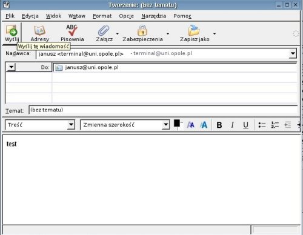Open the Plik menu
Screen dimensions: 303x235
tap(10, 16)
